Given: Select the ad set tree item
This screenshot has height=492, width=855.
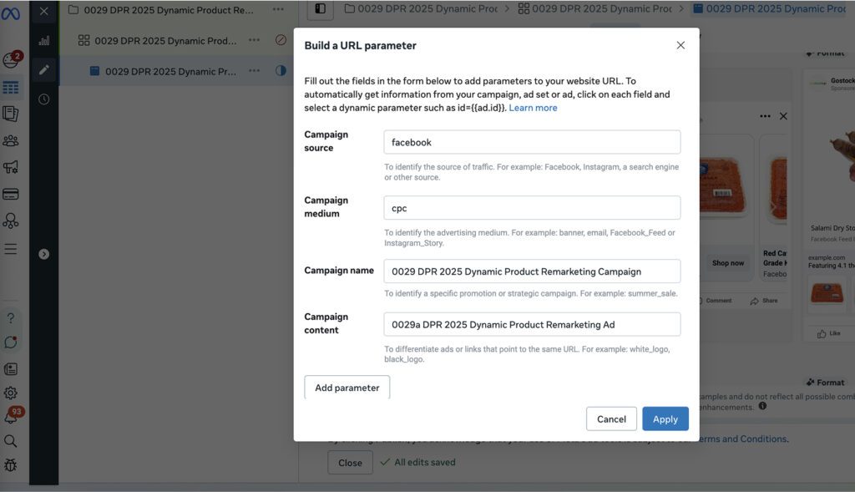Looking at the screenshot, I should point(164,40).
